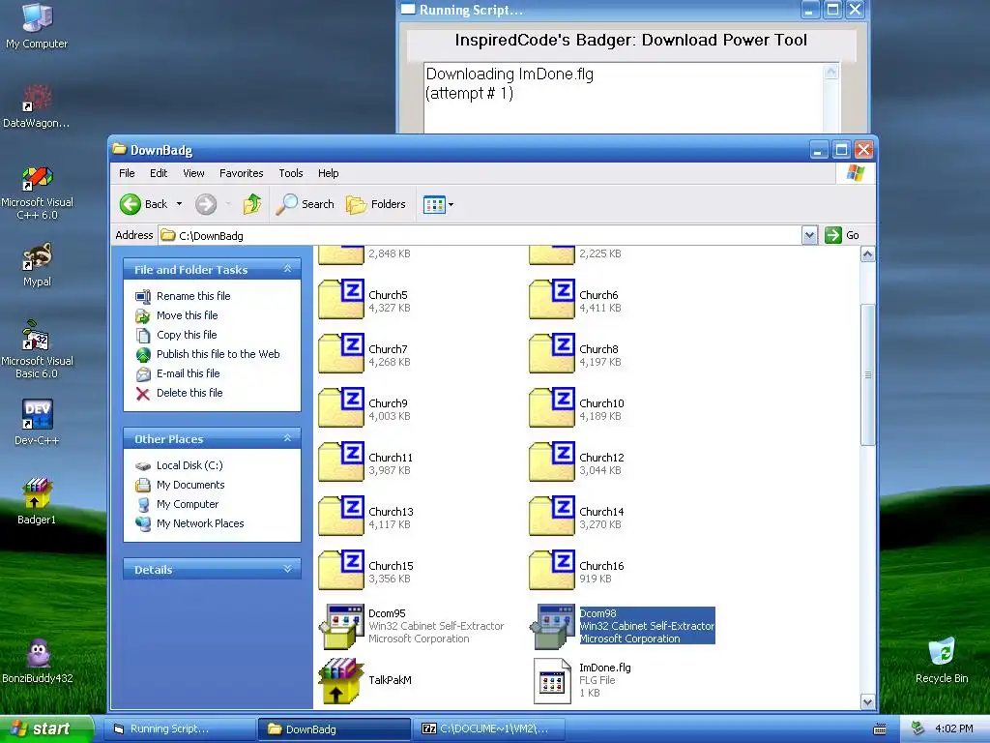Viewport: 990px width, 743px height.
Task: Toggle the Folders pane button
Action: (x=376, y=204)
